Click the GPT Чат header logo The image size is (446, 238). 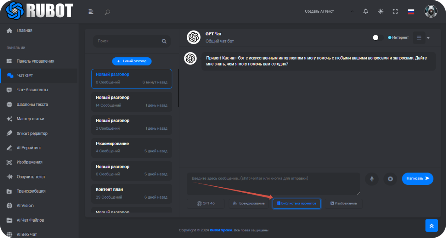tap(194, 37)
